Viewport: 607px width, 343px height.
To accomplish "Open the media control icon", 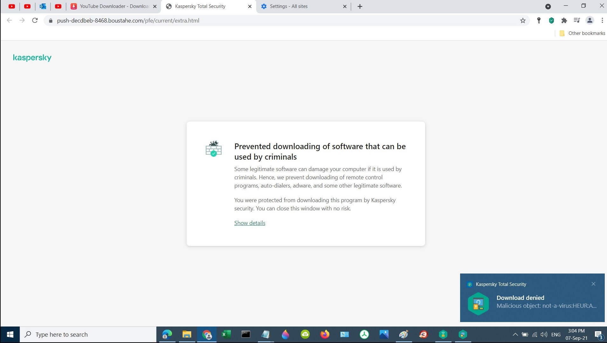I will [x=577, y=21].
